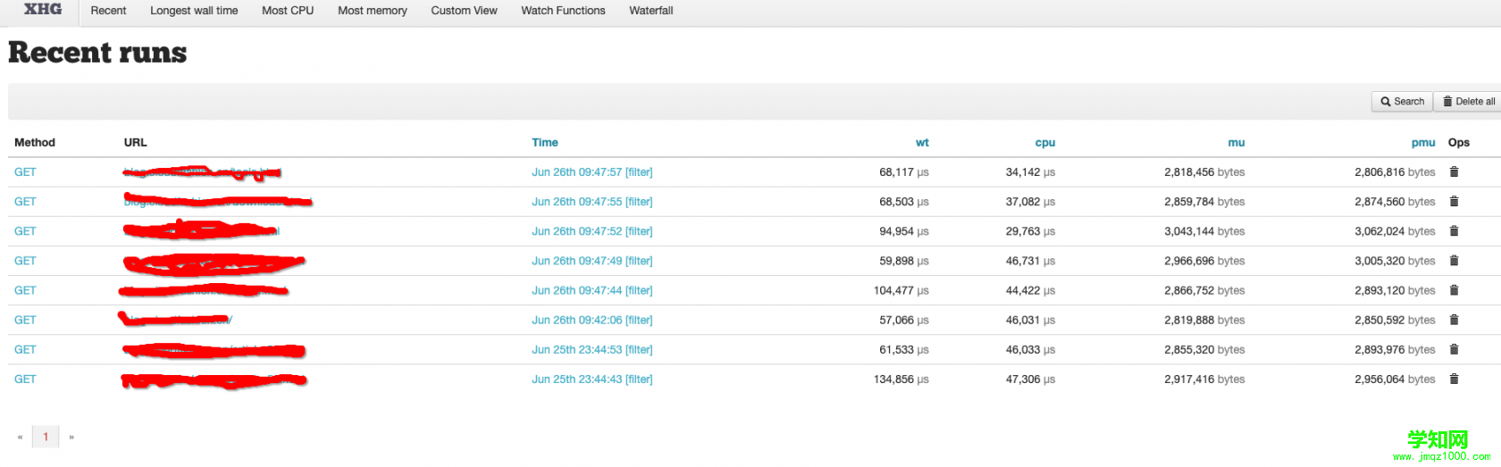This screenshot has width=1501, height=467.
Task: Click [filter] next to Jun 26th 09:47:49
Action: [639, 260]
